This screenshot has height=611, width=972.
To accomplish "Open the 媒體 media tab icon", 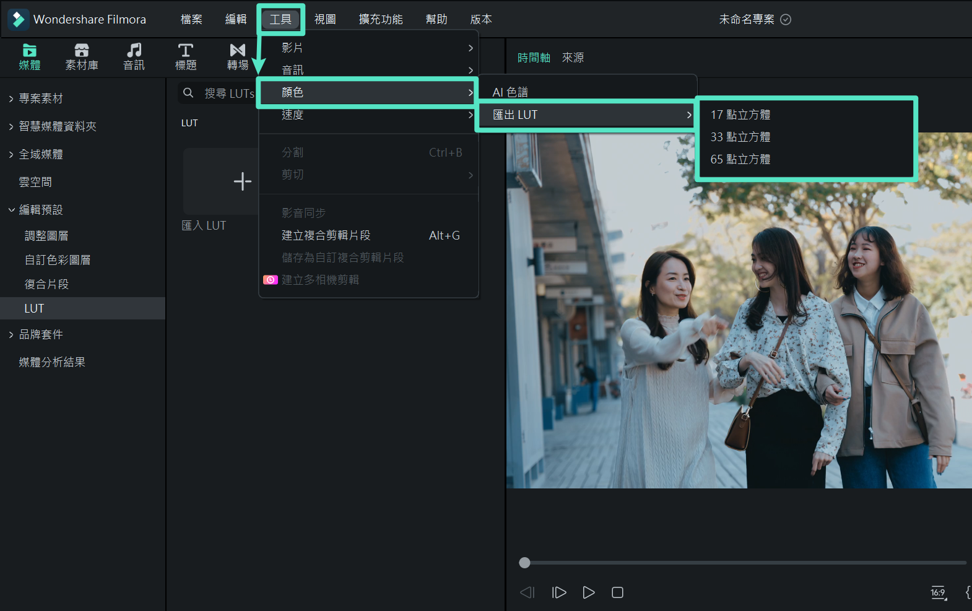I will click(29, 51).
